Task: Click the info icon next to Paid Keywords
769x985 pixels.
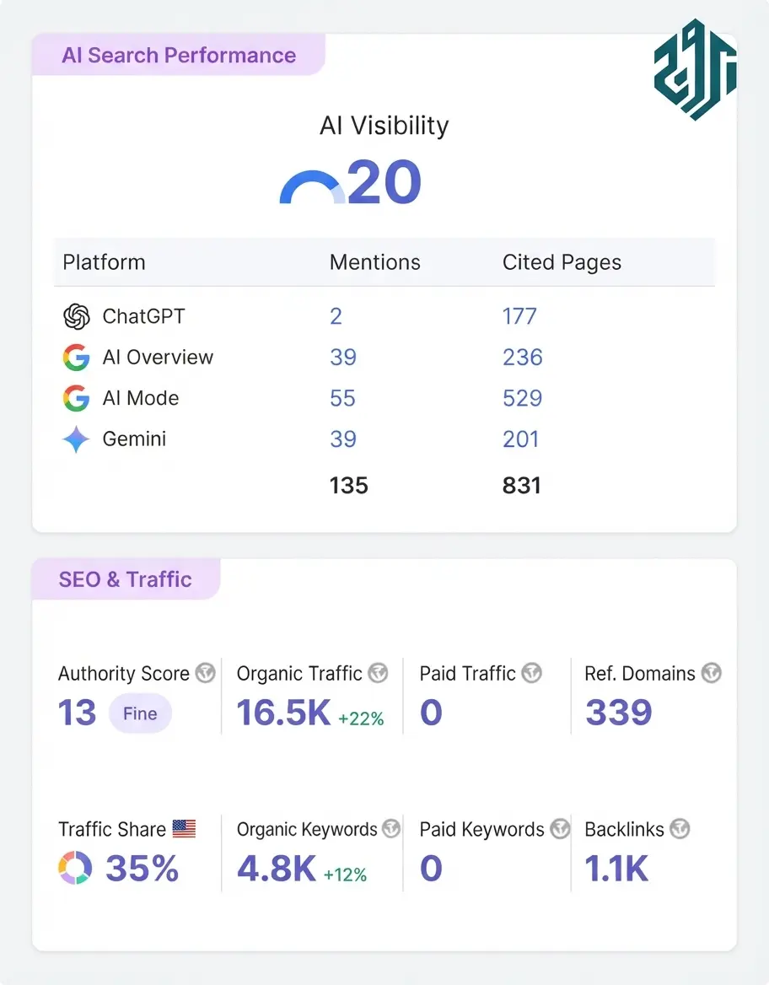Action: coord(560,829)
